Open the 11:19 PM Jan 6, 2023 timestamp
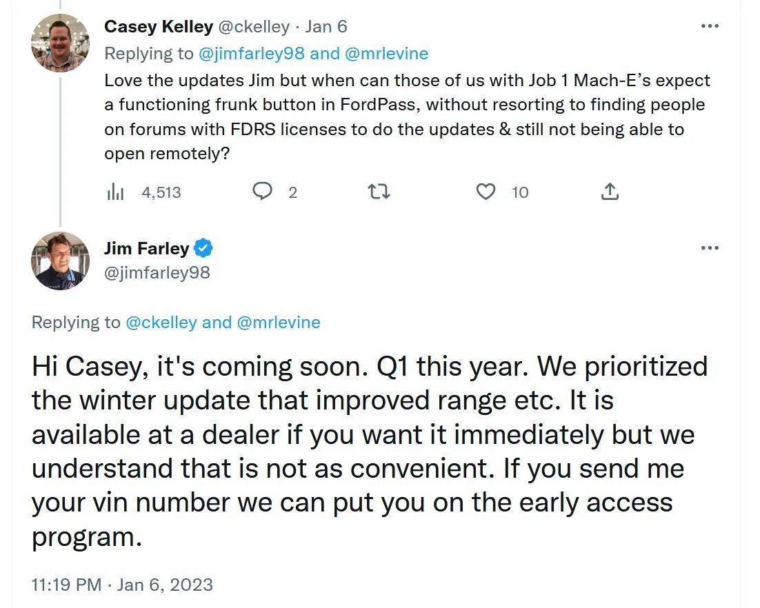The image size is (760, 608). coord(122,585)
